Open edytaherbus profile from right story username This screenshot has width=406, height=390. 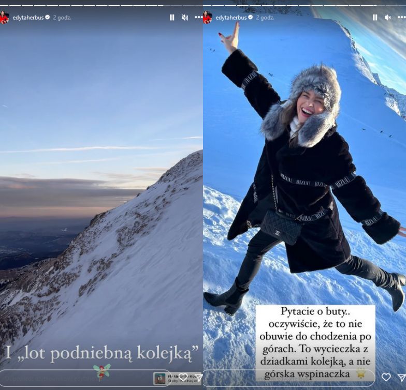pyautogui.click(x=231, y=18)
